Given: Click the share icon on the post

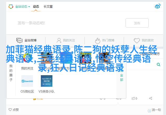Looking at the screenshot, I should click(x=150, y=98).
